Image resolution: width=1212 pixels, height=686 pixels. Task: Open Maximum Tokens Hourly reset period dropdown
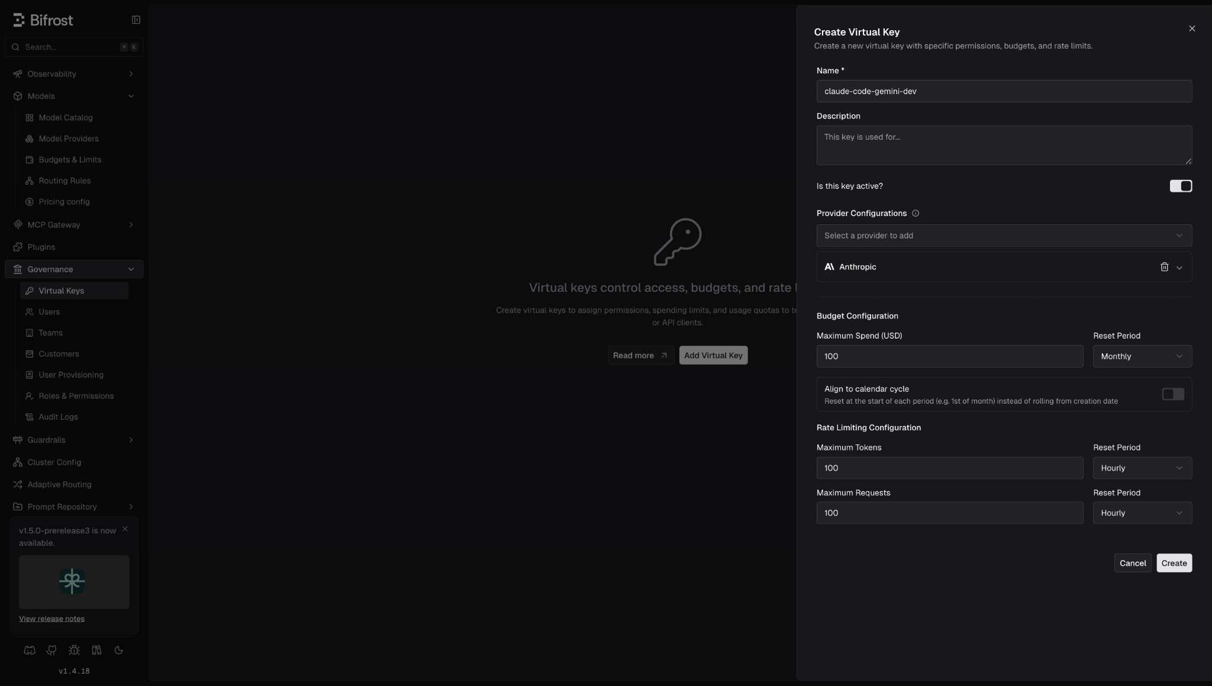(x=1142, y=468)
